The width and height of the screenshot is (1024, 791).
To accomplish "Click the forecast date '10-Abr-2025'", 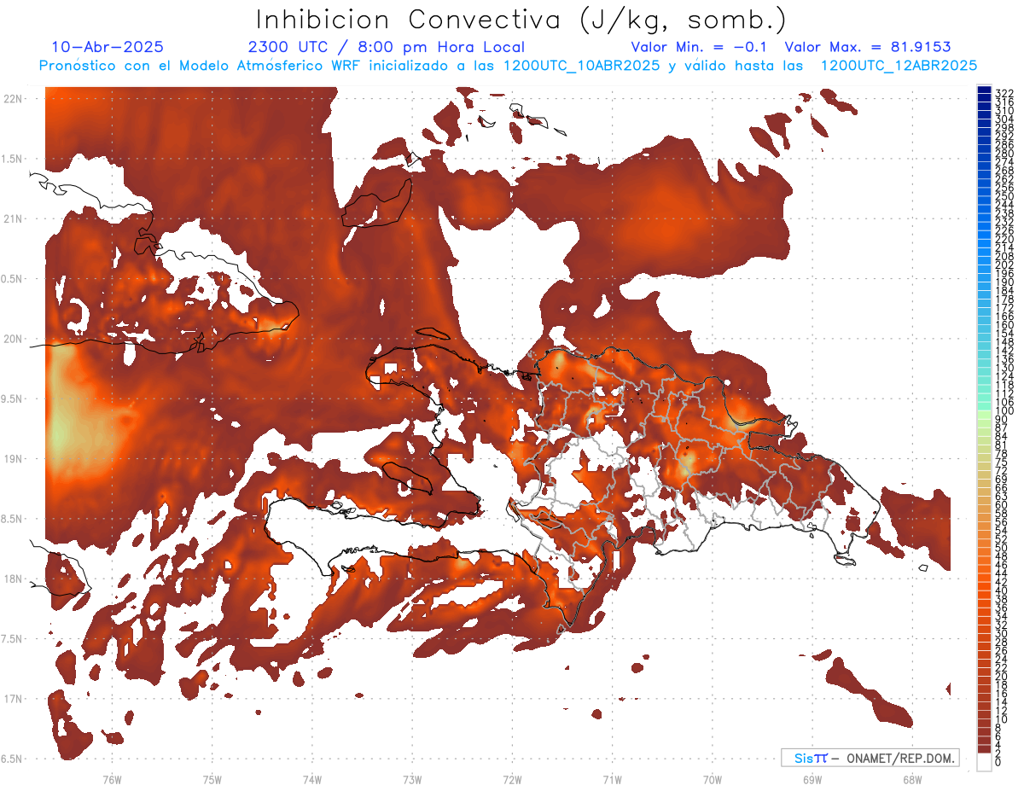I will 108,48.
